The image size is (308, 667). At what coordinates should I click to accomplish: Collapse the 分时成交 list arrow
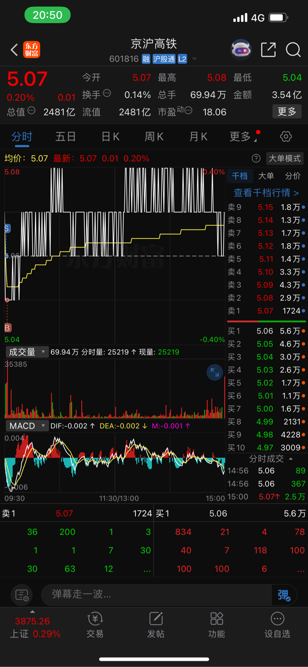coord(291,459)
